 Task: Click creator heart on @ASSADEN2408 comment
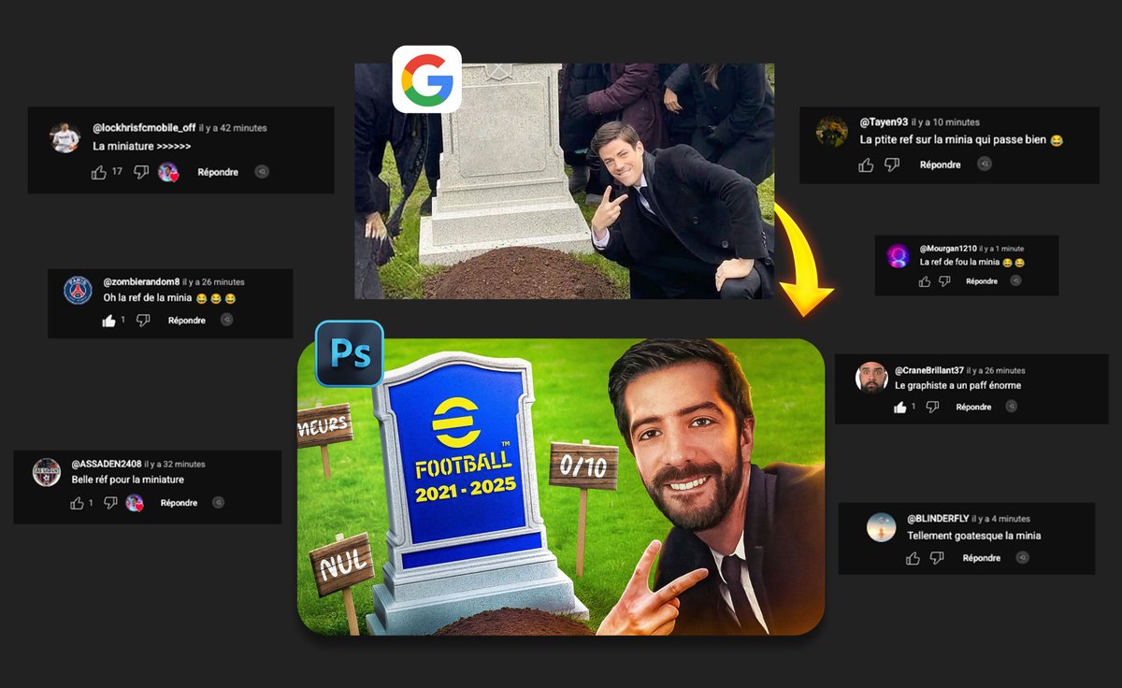tap(135, 503)
